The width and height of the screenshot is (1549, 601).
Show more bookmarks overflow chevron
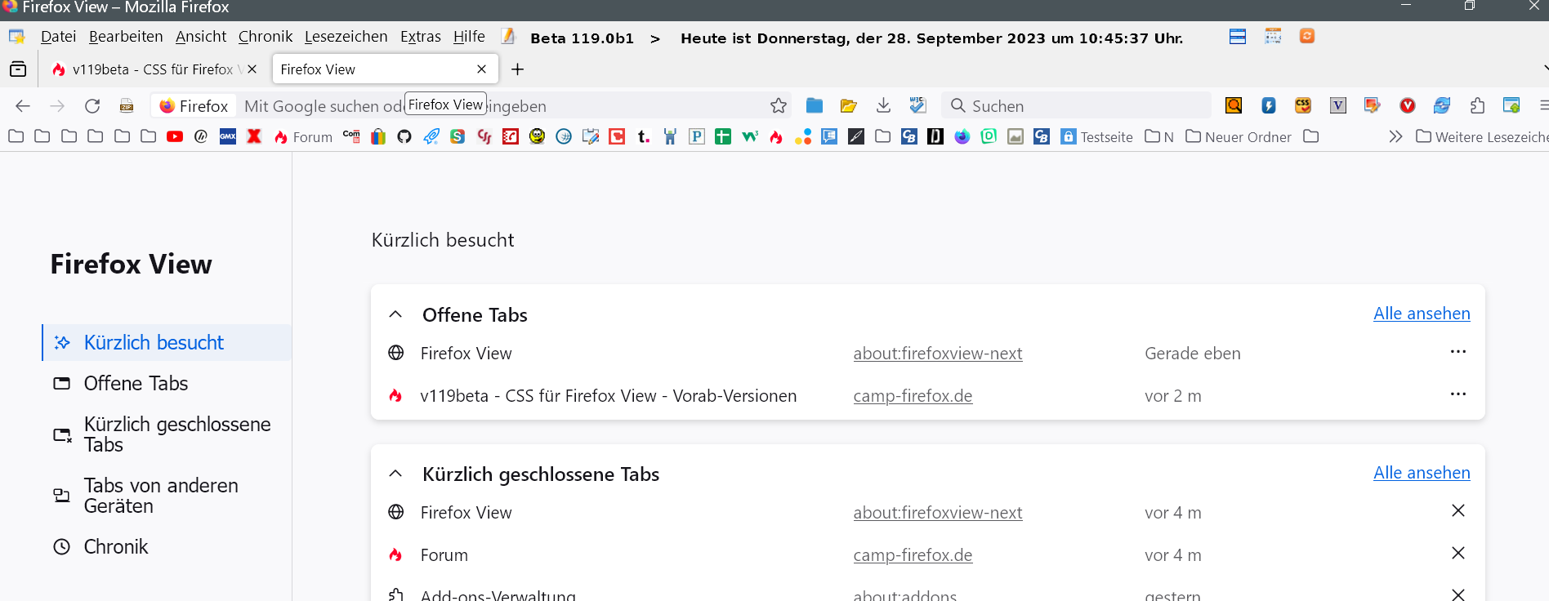click(1395, 136)
